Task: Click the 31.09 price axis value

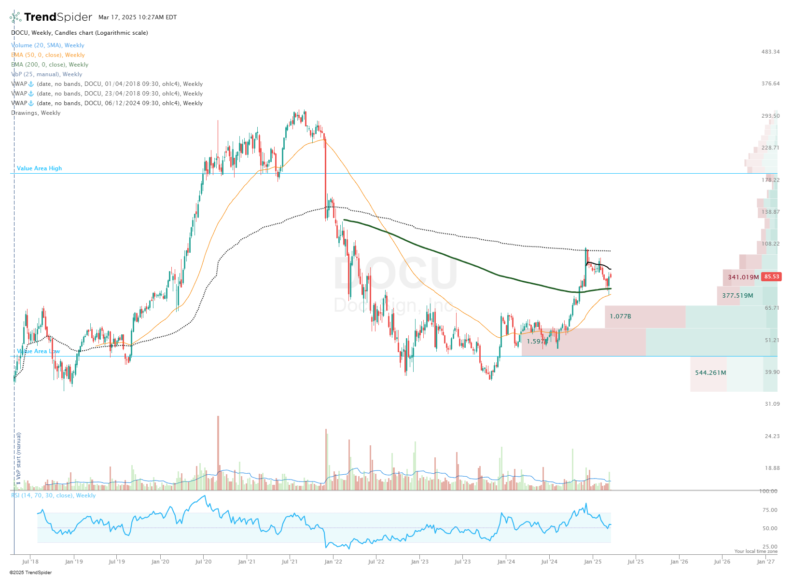Action: [772, 404]
